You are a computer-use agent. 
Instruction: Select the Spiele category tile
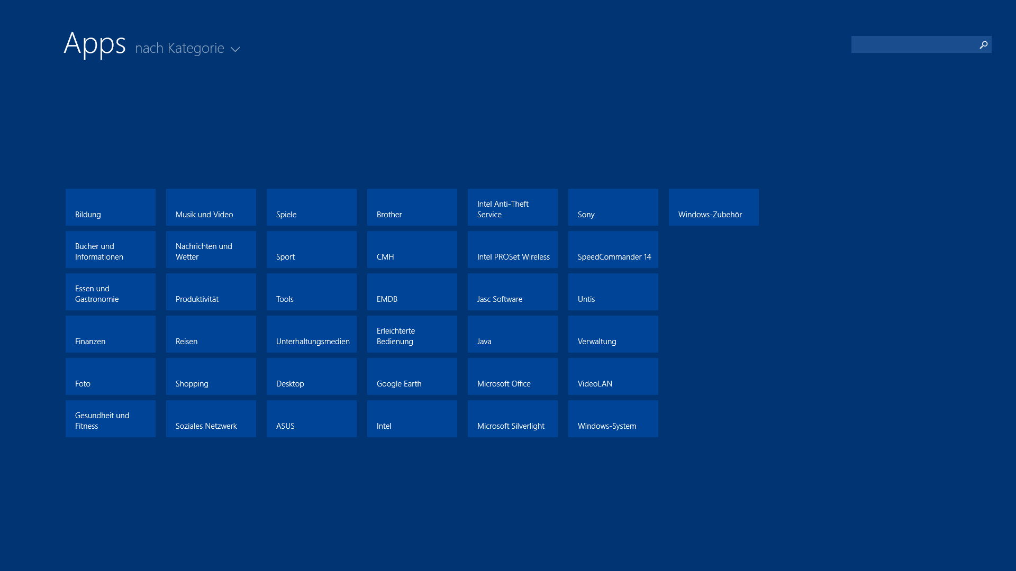[311, 207]
